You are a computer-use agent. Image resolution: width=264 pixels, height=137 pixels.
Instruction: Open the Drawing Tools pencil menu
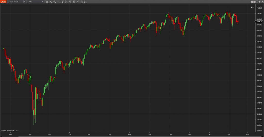click(x=51, y=2)
